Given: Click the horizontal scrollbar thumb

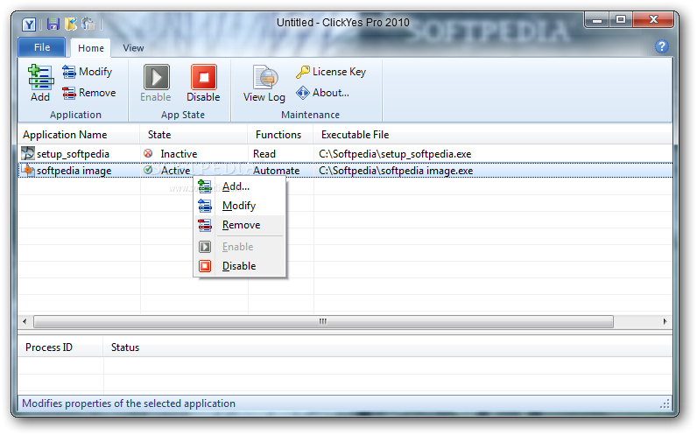Looking at the screenshot, I should point(324,321).
